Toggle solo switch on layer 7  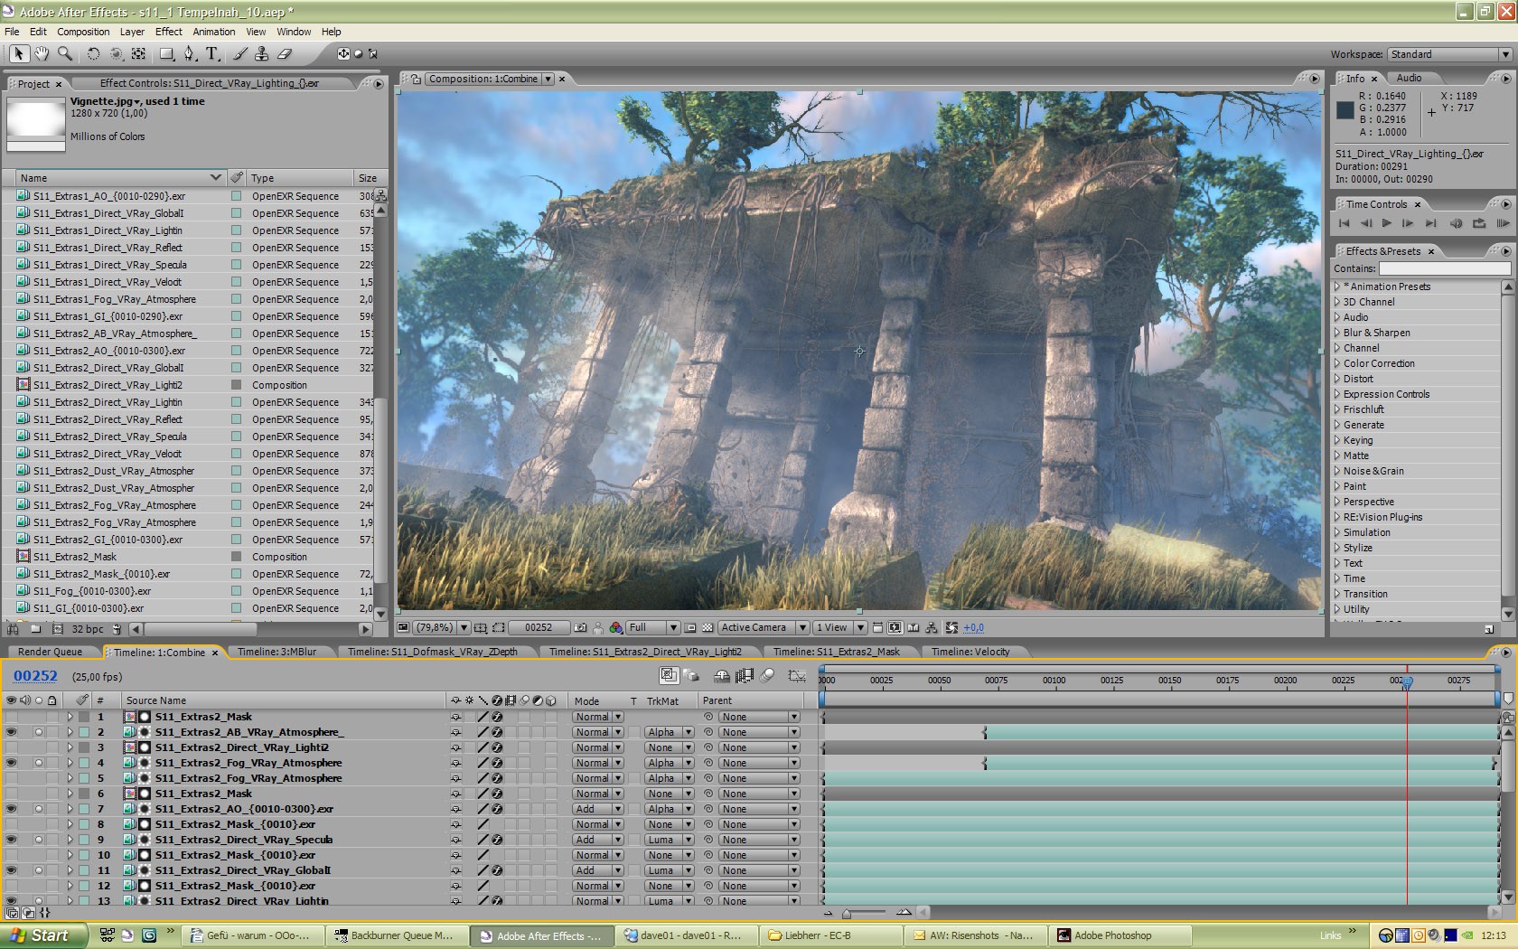point(39,809)
